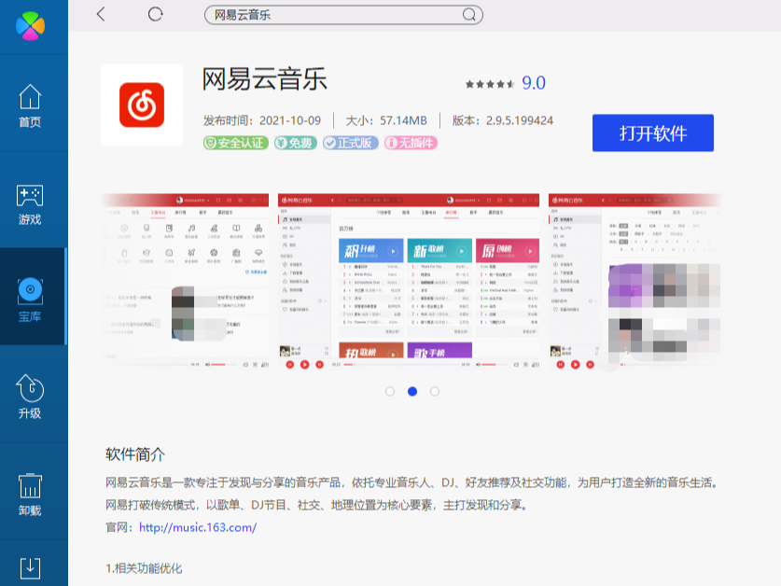
Task: Select the second carousel dot
Action: [x=412, y=392]
